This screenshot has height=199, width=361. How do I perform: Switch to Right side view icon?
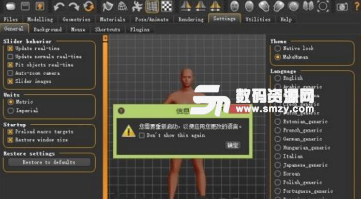(264, 6)
